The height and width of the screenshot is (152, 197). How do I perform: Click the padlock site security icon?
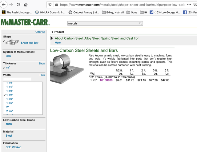click(x=57, y=5)
